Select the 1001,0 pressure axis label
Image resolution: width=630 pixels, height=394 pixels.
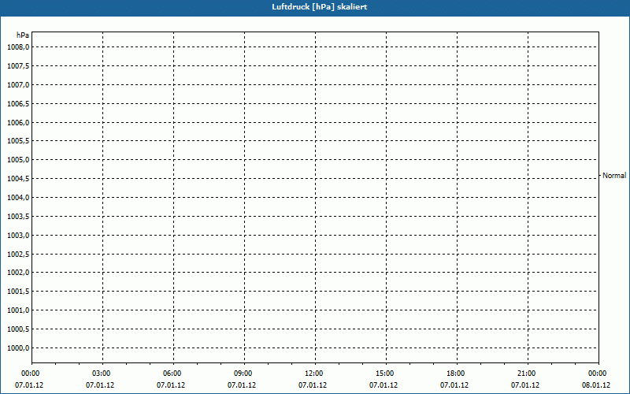pos(18,310)
